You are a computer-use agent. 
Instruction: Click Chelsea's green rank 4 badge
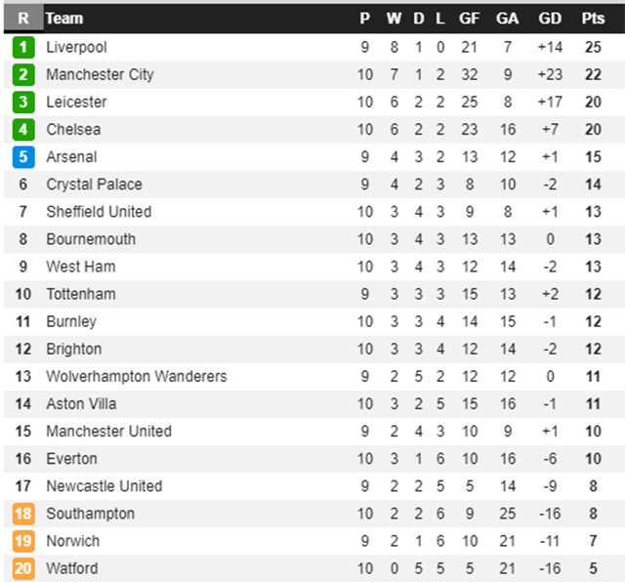click(x=23, y=129)
